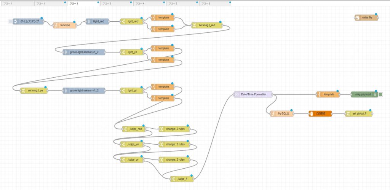Click the Date/Time Formatter clock icon

coord(237,94)
